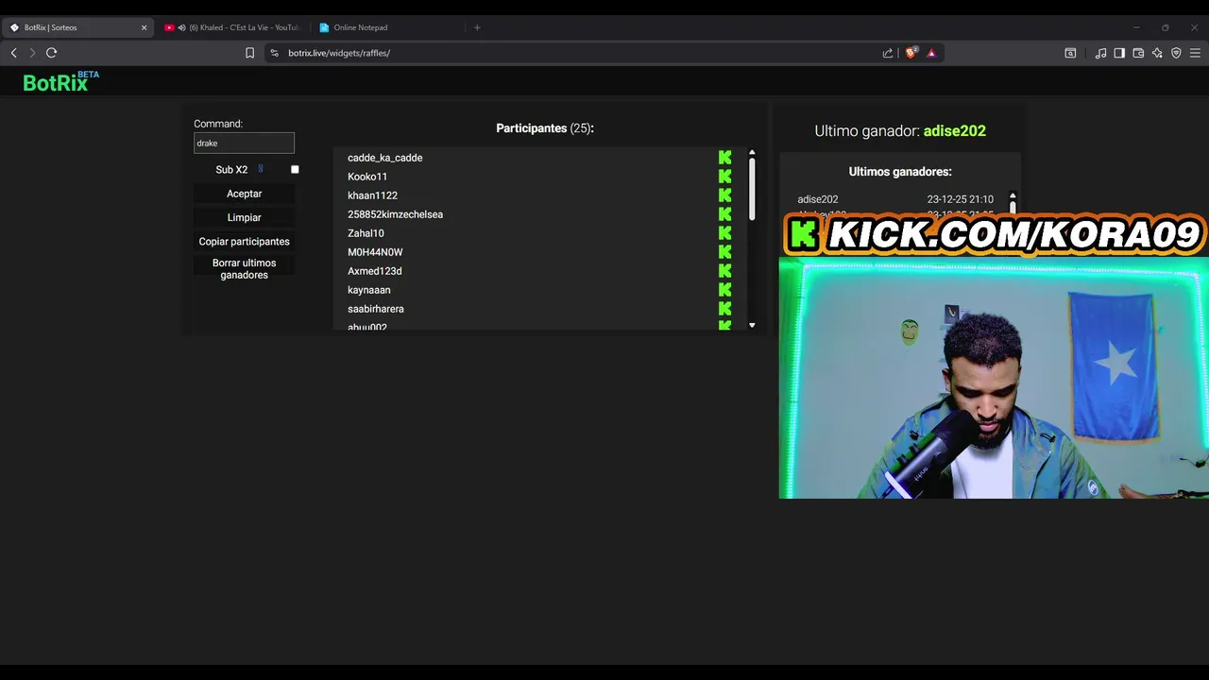The image size is (1209, 680).
Task: Select participant Kooko11
Action: [x=367, y=177]
